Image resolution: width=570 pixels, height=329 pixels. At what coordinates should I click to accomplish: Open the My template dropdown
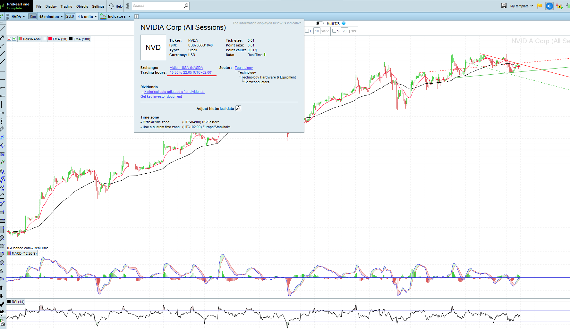tap(522, 6)
